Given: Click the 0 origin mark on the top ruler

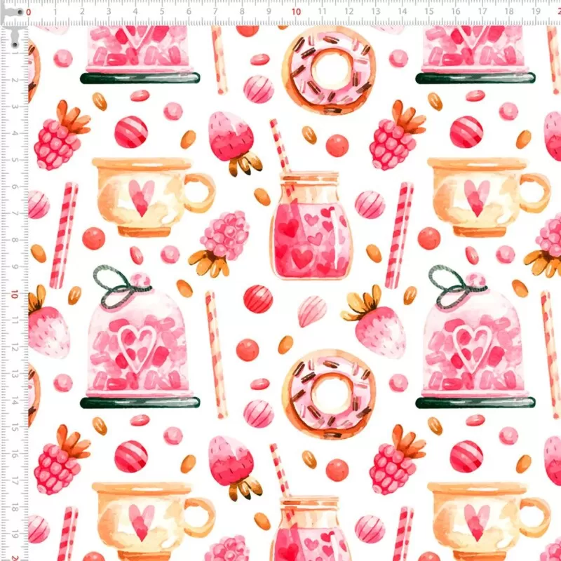Looking at the screenshot, I should (x=29, y=12).
